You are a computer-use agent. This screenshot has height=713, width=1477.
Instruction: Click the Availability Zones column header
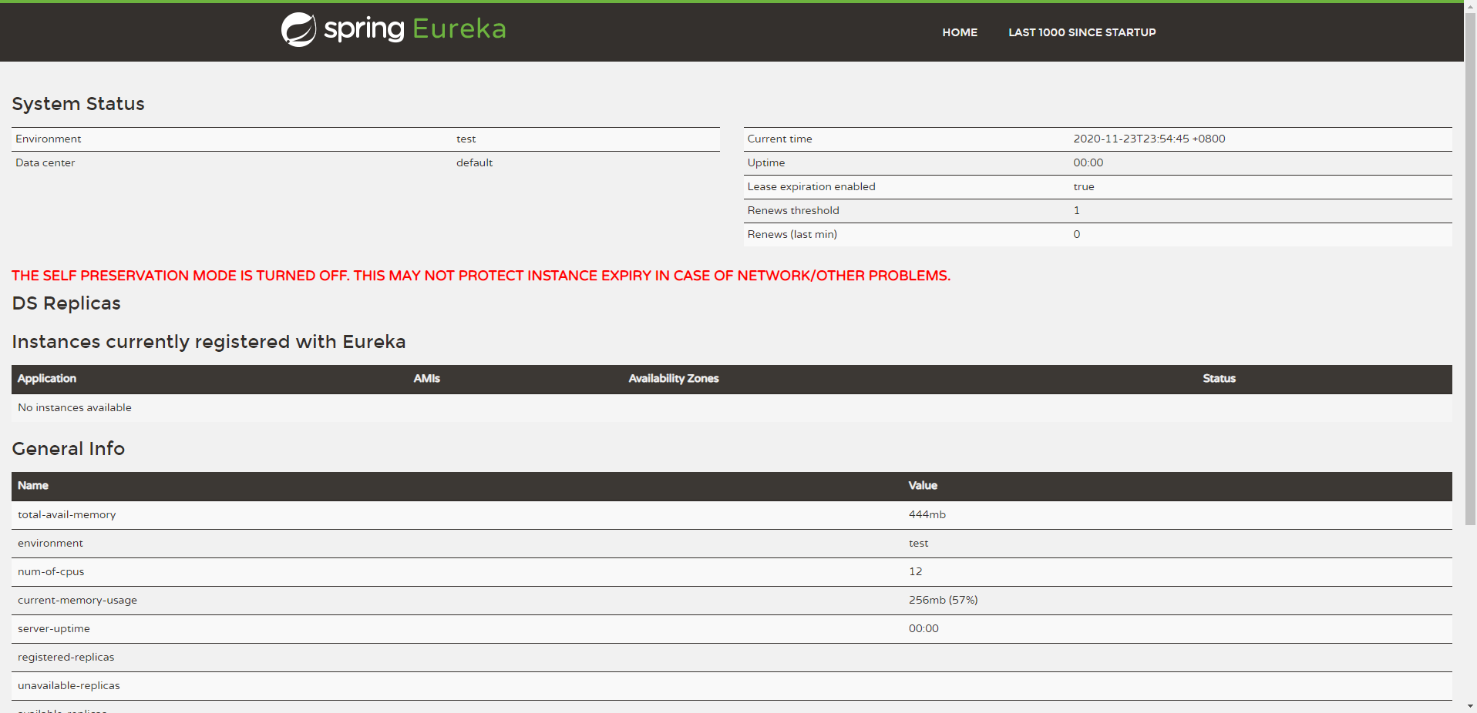coord(673,378)
